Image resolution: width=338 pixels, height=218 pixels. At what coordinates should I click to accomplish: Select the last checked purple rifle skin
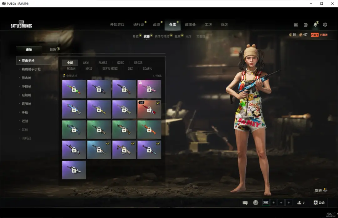coord(149,150)
